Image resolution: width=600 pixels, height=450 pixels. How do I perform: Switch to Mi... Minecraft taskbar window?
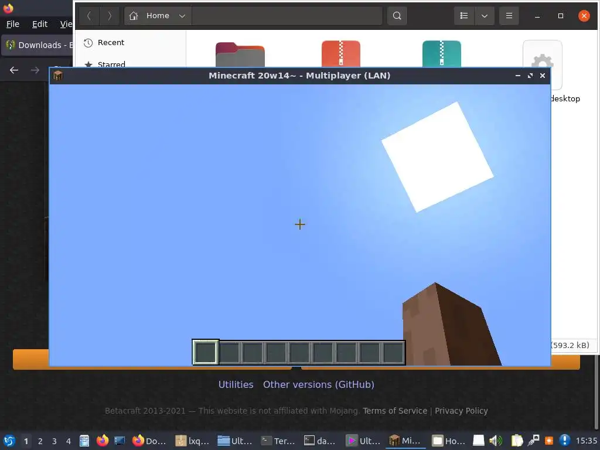pyautogui.click(x=405, y=441)
